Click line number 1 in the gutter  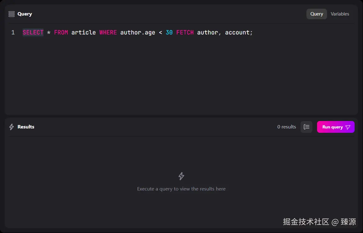point(13,32)
